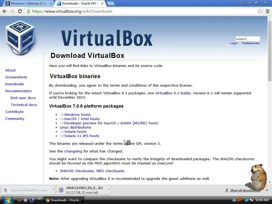Open the Login link
Screen dimensions: 272x204
(x=234, y=43)
